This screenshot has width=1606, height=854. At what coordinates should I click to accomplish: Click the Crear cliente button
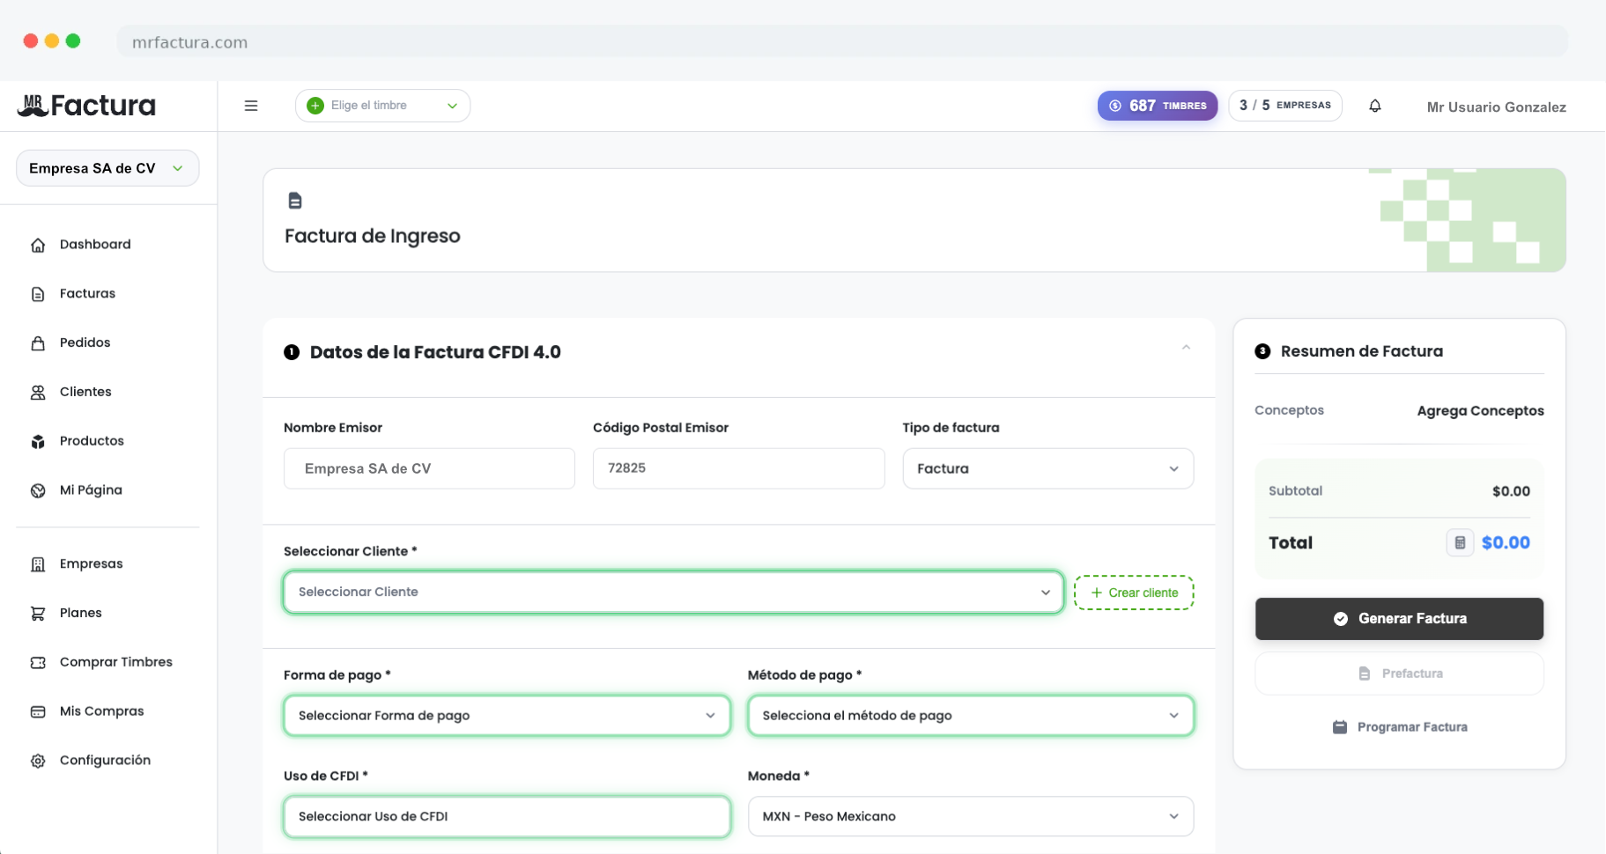tap(1134, 593)
